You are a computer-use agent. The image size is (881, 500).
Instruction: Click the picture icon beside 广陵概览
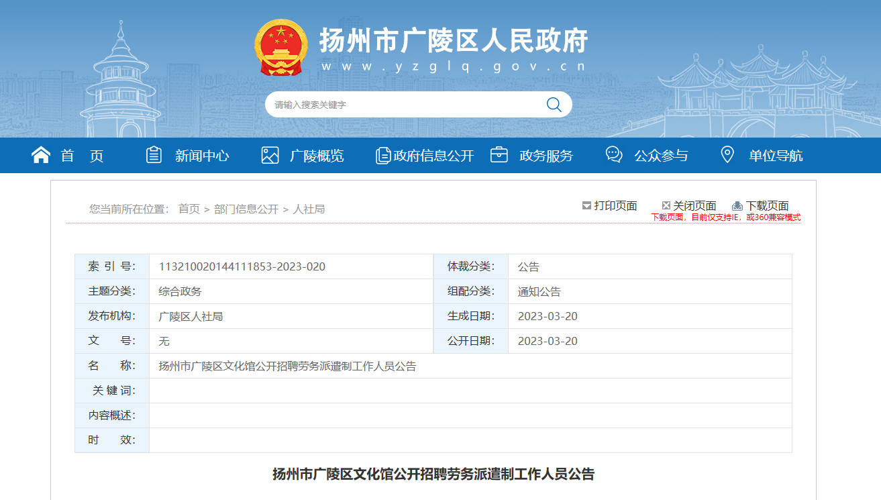(270, 155)
